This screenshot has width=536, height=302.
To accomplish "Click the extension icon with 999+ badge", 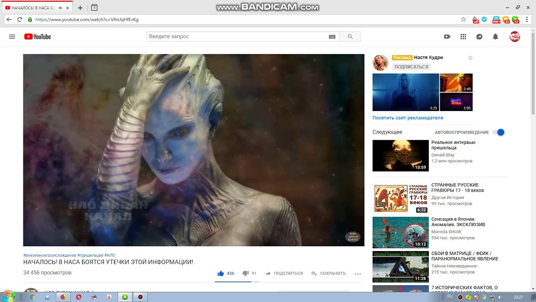I will point(496,19).
